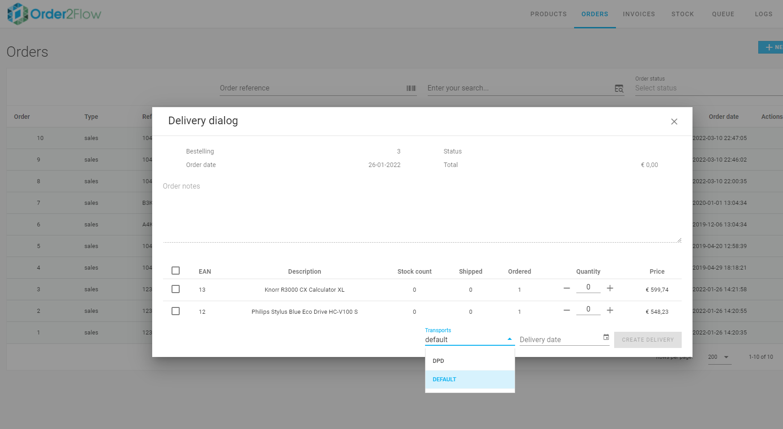
Task: Click the Total value € 0,00
Action: point(649,165)
